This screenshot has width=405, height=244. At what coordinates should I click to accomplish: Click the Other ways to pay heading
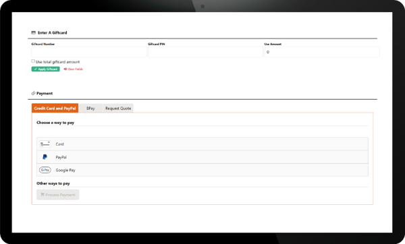point(53,183)
